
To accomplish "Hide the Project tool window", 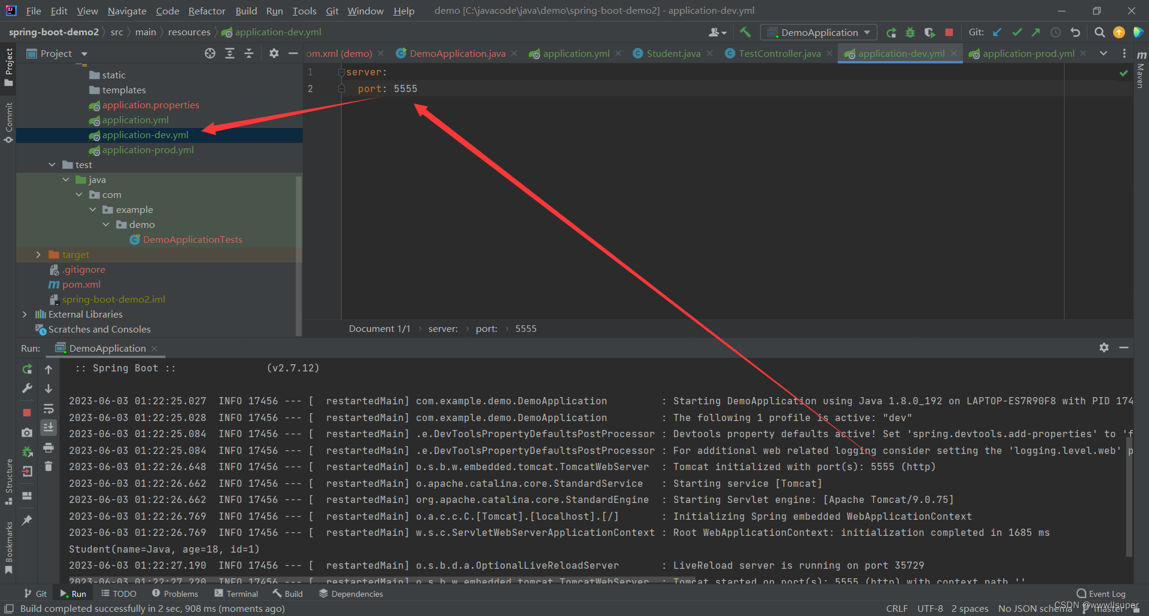I will coord(293,53).
